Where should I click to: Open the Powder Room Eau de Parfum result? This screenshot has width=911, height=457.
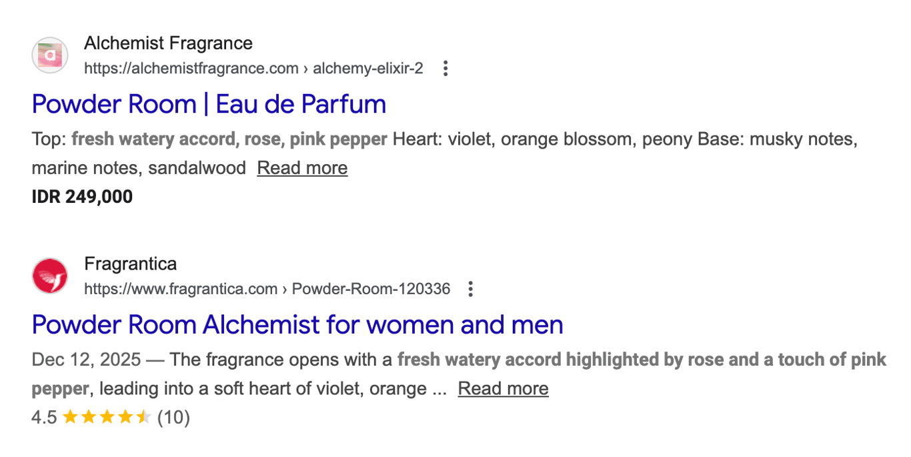209,104
